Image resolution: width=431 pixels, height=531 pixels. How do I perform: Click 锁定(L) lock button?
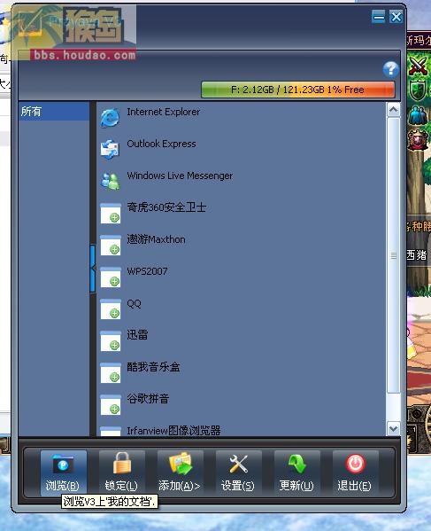(x=121, y=472)
